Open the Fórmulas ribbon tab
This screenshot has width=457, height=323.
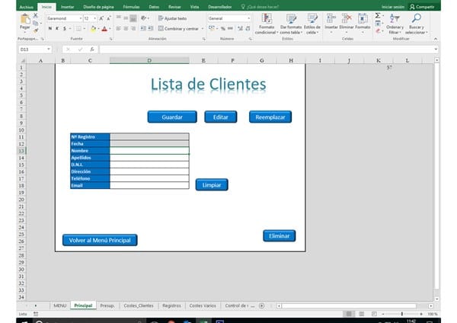tap(131, 6)
